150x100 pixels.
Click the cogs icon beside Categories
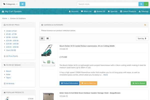click(x=22, y=4)
